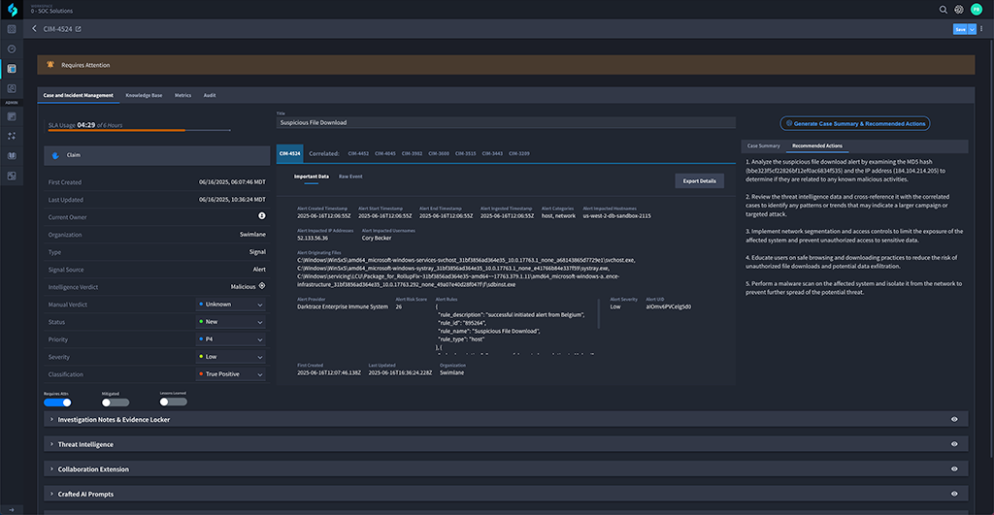
Task: Switch to Raw Event tab
Action: [350, 177]
